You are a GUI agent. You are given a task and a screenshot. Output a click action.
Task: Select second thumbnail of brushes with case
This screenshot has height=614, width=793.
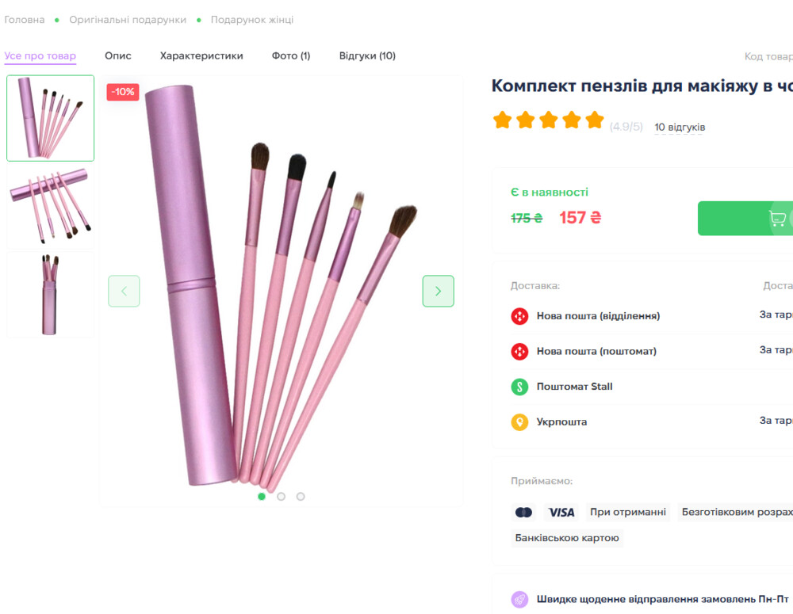pyautogui.click(x=50, y=206)
